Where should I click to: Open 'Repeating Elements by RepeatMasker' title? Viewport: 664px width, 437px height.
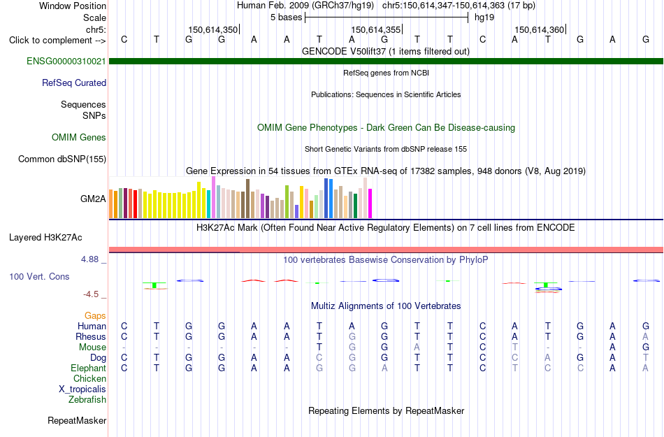[387, 410]
